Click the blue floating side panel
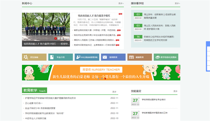The height and width of the screenshot is (121, 210). coord(208,56)
